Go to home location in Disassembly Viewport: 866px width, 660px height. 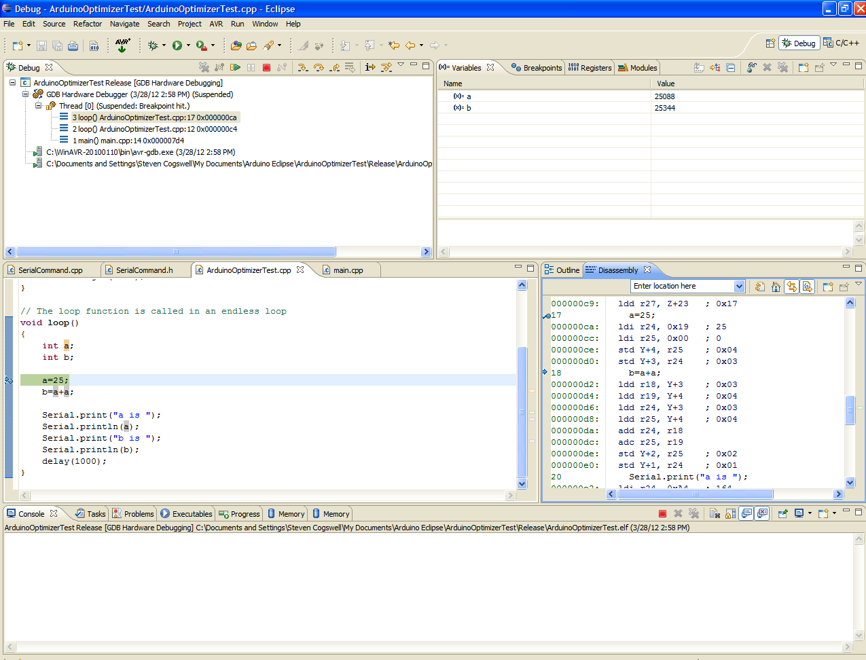click(x=776, y=287)
